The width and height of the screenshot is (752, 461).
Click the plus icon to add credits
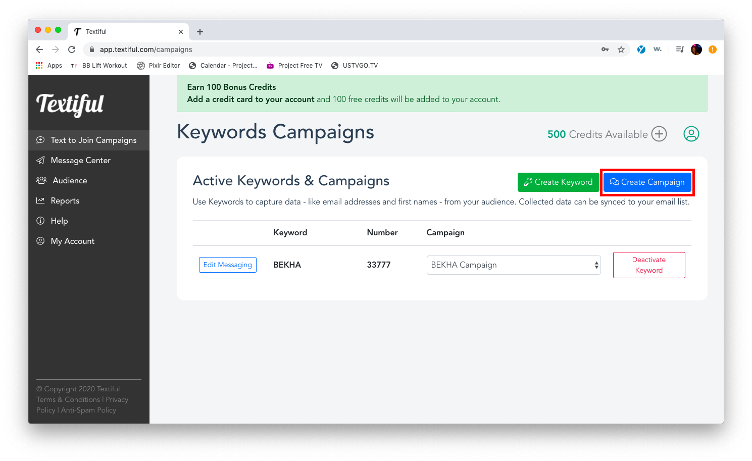(x=659, y=134)
